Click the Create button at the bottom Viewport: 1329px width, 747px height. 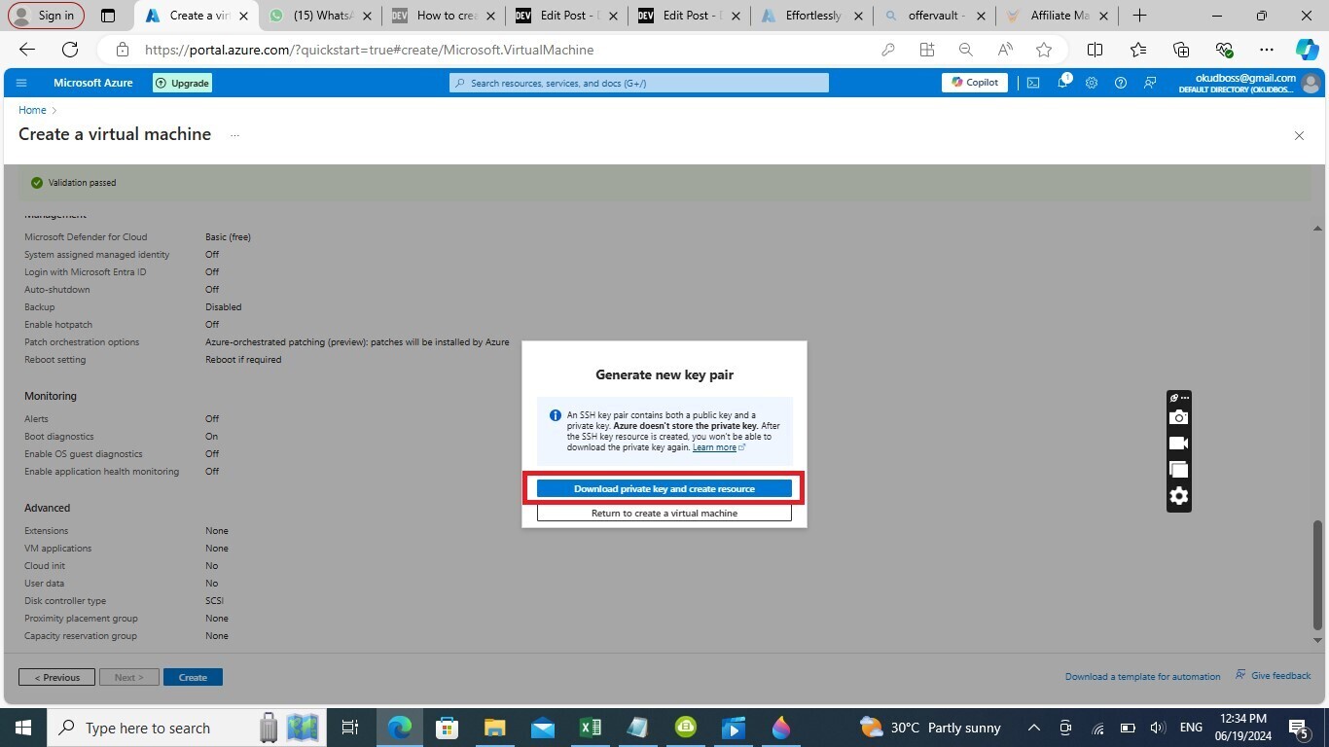[x=193, y=677]
